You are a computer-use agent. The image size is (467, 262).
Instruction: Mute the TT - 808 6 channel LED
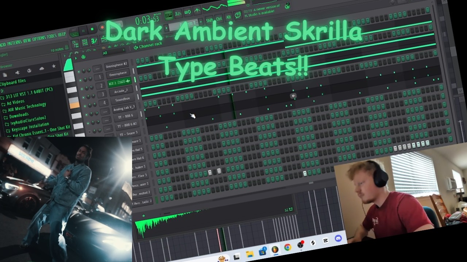[88, 123]
